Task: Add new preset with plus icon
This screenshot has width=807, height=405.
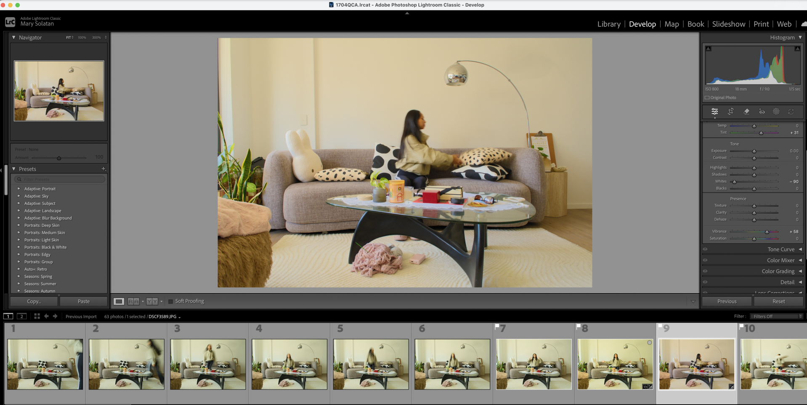Action: pyautogui.click(x=104, y=169)
